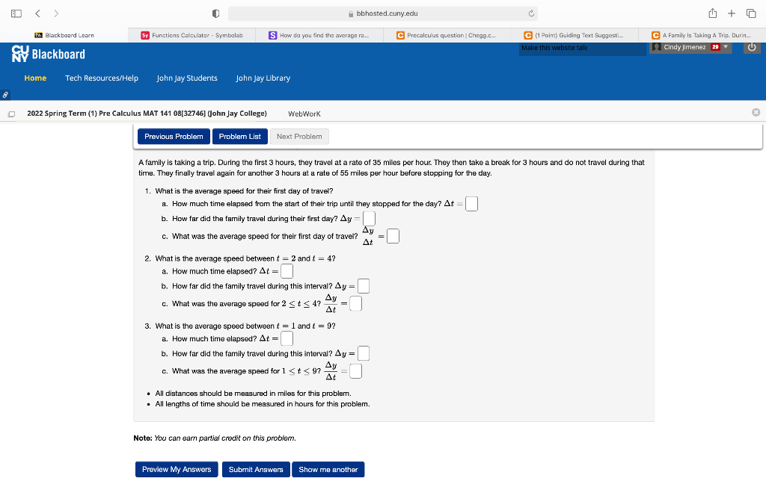
Task: Click Cindy Jimenez user name
Action: [x=684, y=47]
